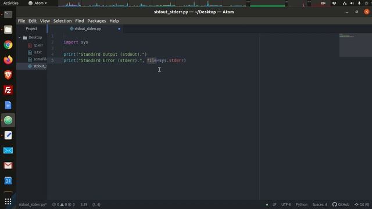Click the Atom icon in the dock

(8, 120)
